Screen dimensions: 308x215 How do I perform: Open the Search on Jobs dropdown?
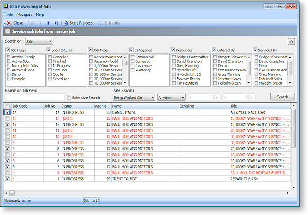(x=39, y=41)
